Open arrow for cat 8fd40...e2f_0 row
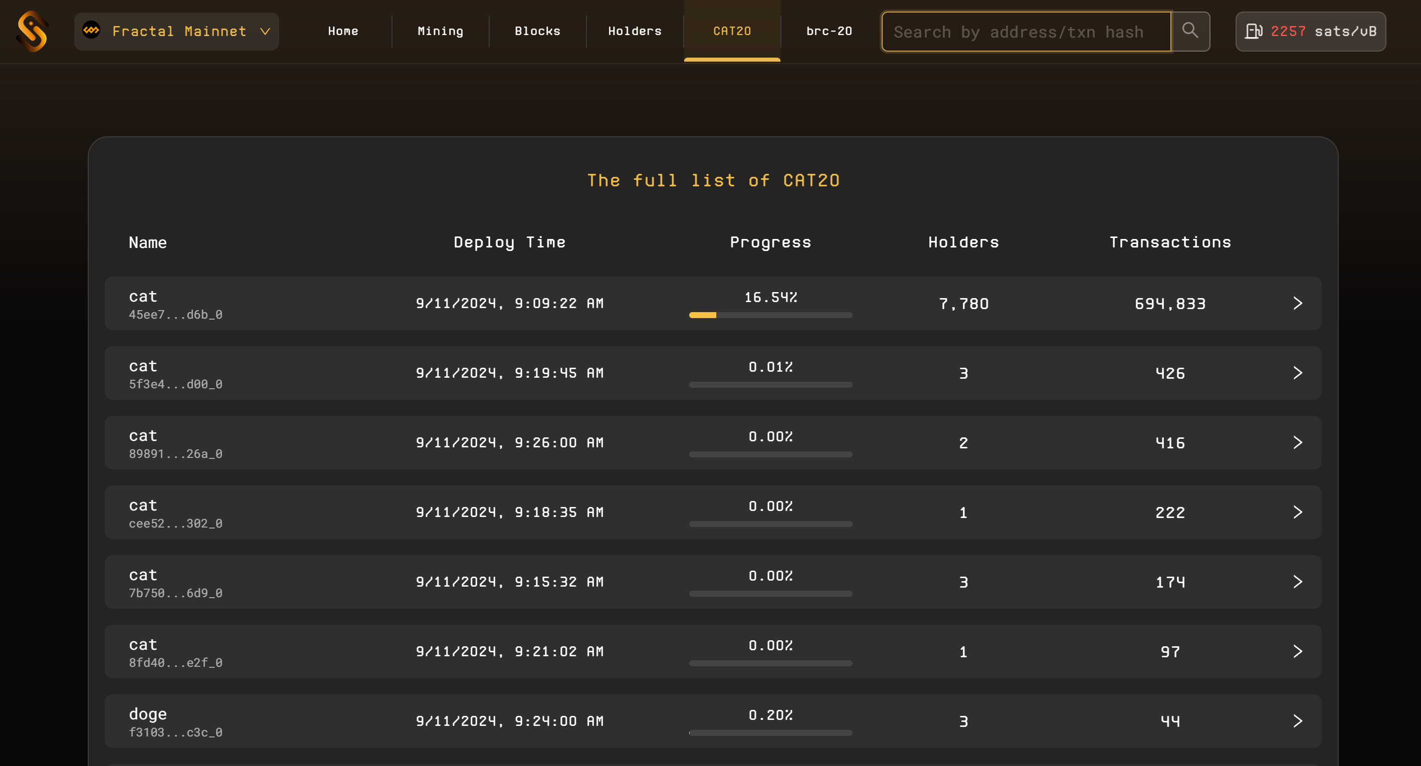Image resolution: width=1421 pixels, height=766 pixels. pyautogui.click(x=1297, y=651)
